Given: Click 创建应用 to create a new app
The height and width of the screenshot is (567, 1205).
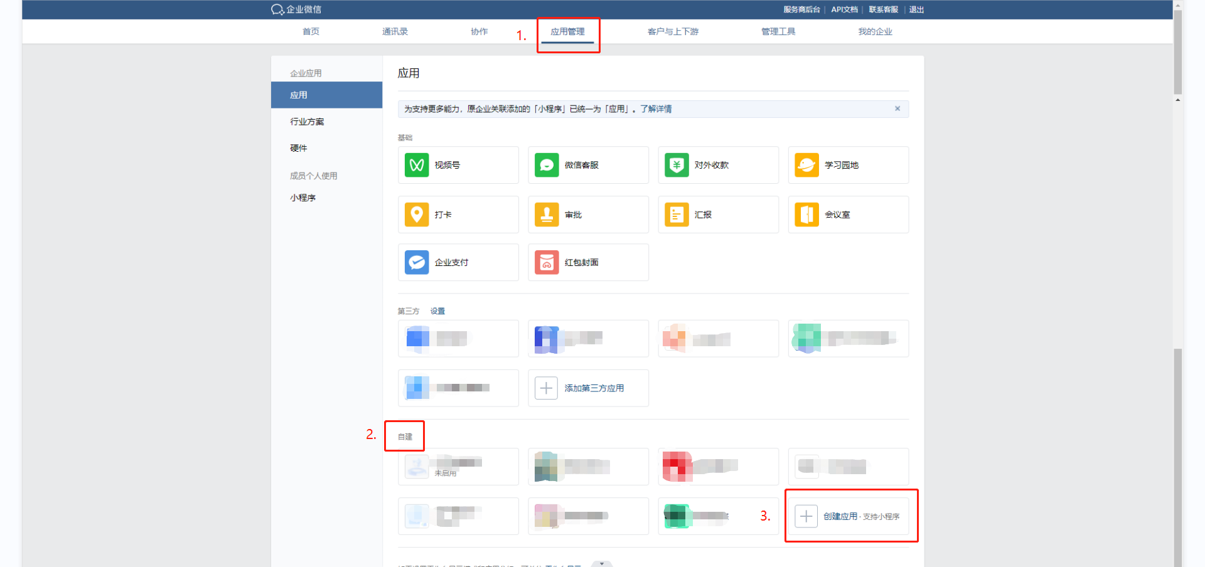Looking at the screenshot, I should click(x=840, y=516).
